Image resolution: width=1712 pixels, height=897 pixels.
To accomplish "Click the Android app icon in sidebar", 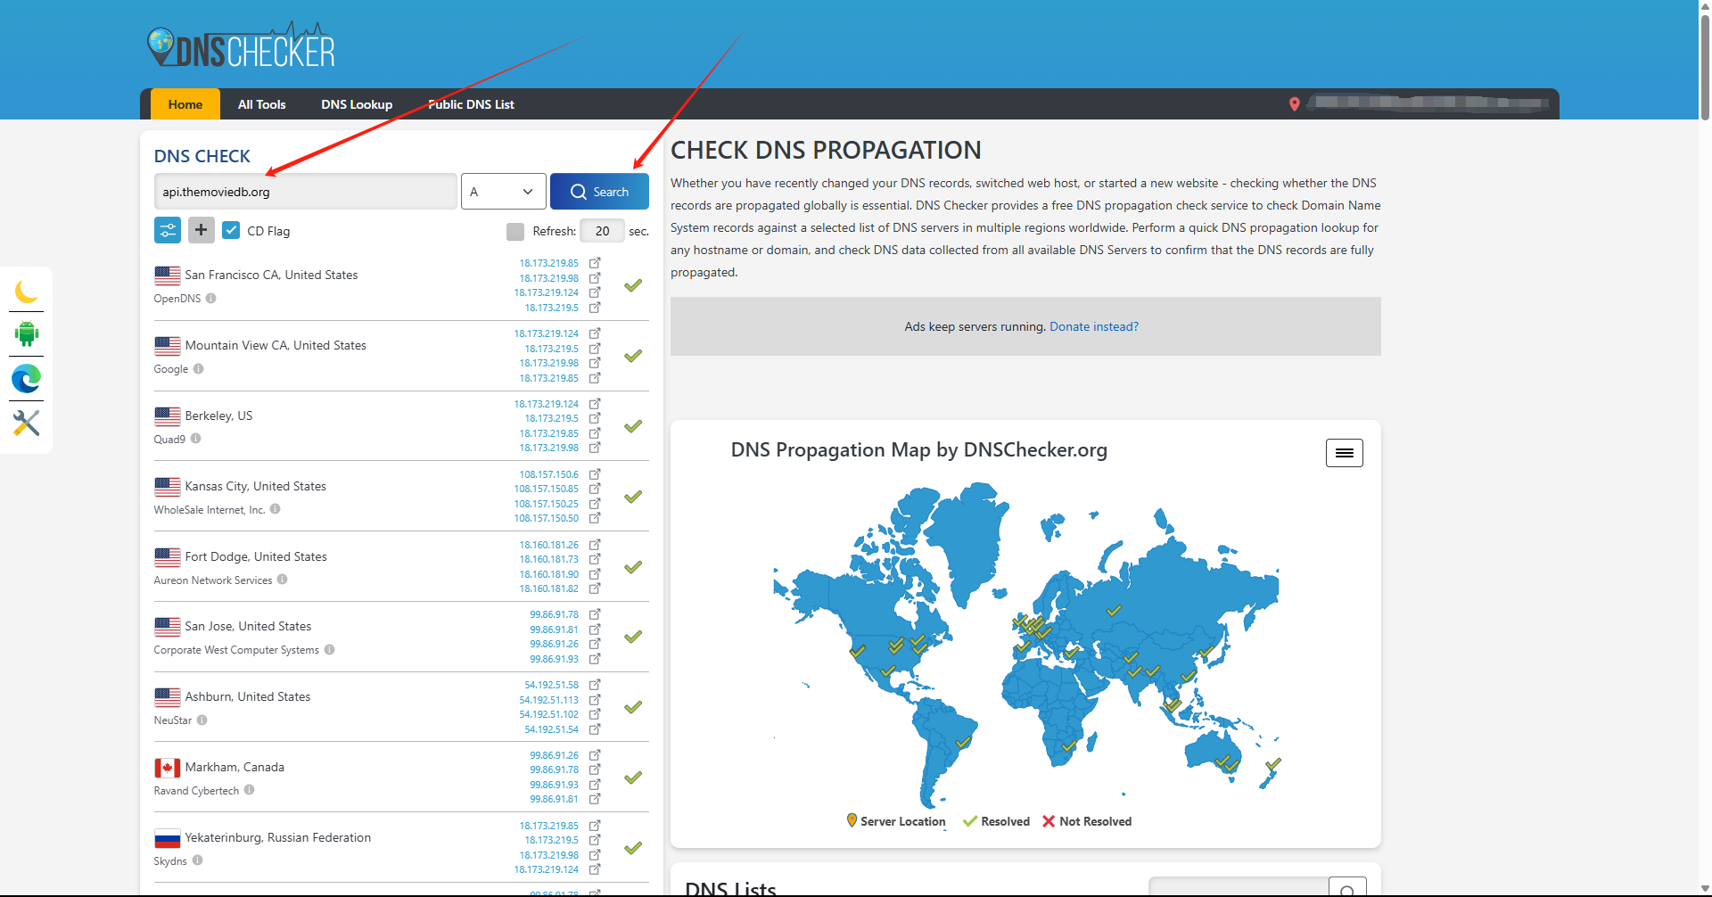I will [27, 334].
